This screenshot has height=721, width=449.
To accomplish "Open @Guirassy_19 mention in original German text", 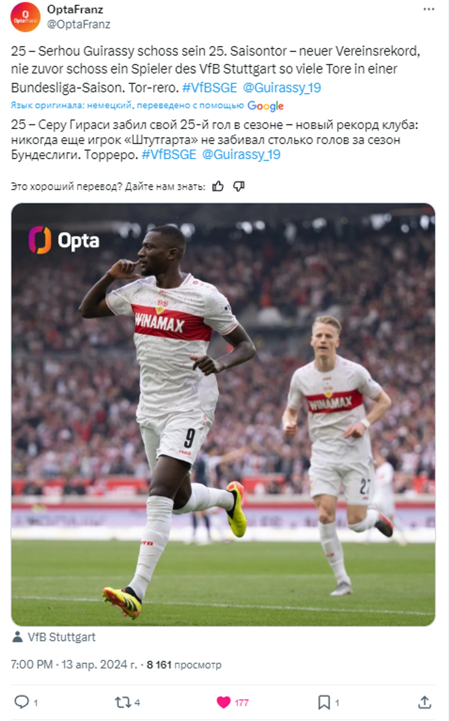I will pyautogui.click(x=282, y=88).
